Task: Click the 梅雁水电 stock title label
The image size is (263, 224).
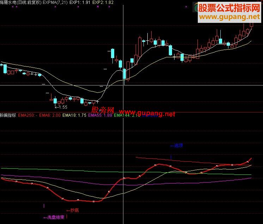Action: click(21, 2)
